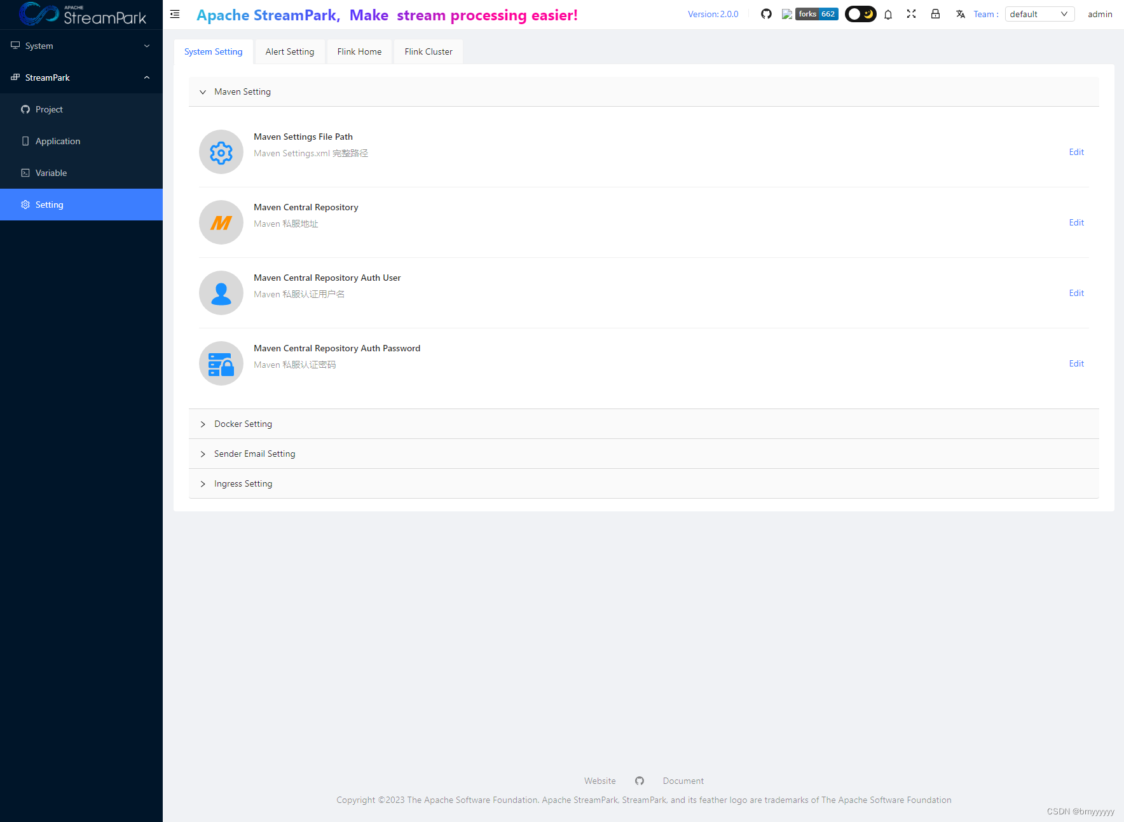Viewport: 1124px width, 822px height.
Task: Switch to the System Setting tab
Action: [214, 51]
